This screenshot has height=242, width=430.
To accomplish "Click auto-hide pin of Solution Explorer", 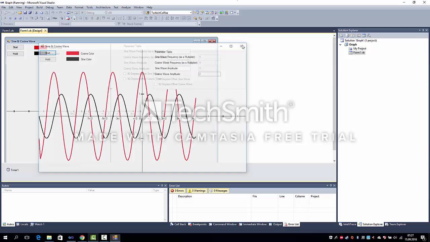I will 423,30.
